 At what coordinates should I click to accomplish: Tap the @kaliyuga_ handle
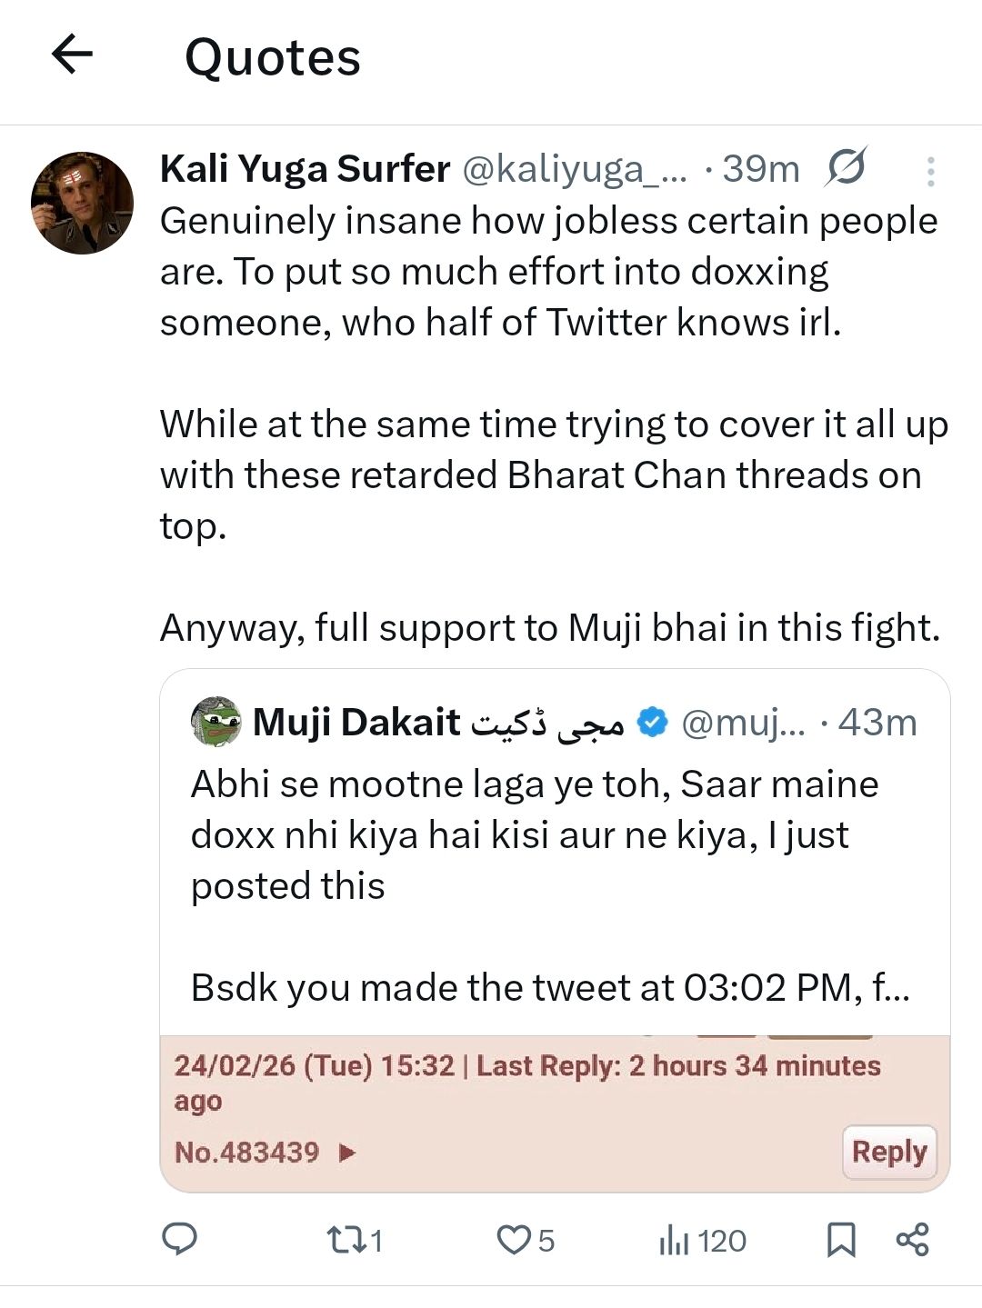575,169
